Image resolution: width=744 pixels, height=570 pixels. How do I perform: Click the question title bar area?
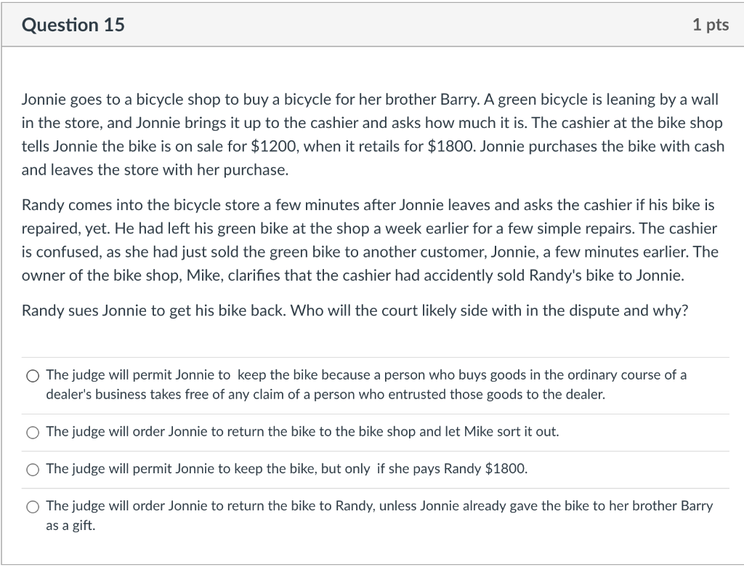[372, 24]
